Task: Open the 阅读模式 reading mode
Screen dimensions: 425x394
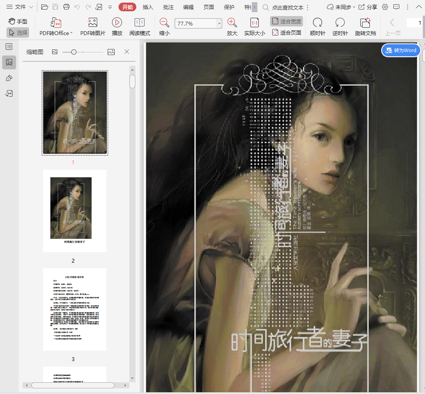Action: click(139, 23)
